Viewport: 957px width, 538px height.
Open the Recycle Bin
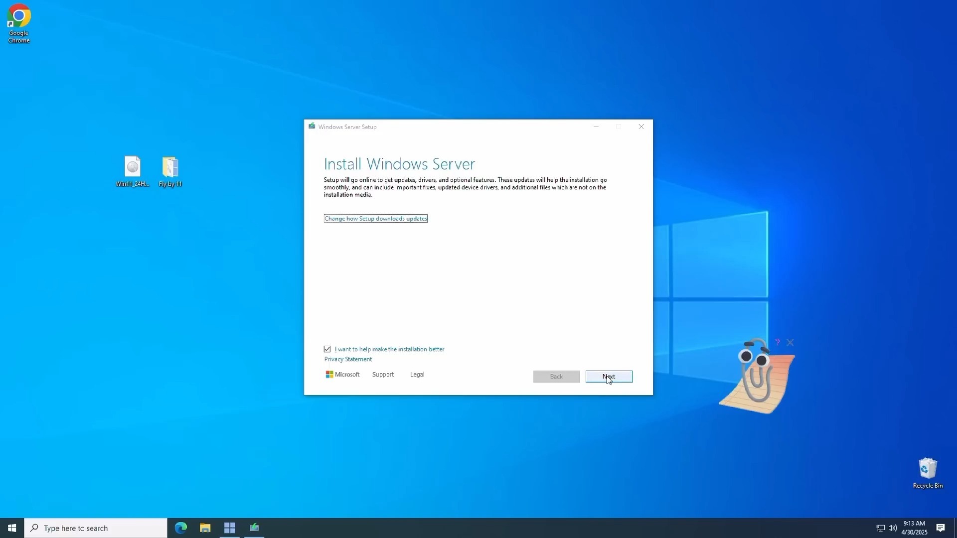[x=927, y=468]
